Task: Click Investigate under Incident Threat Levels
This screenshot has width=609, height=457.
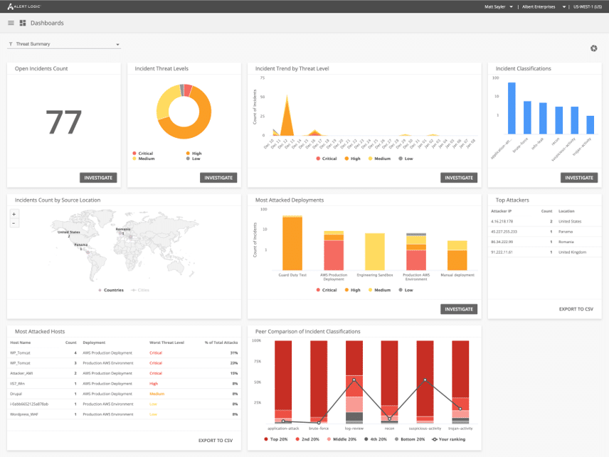Action: tap(218, 178)
